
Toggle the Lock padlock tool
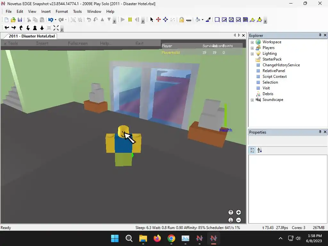[x=182, y=20]
